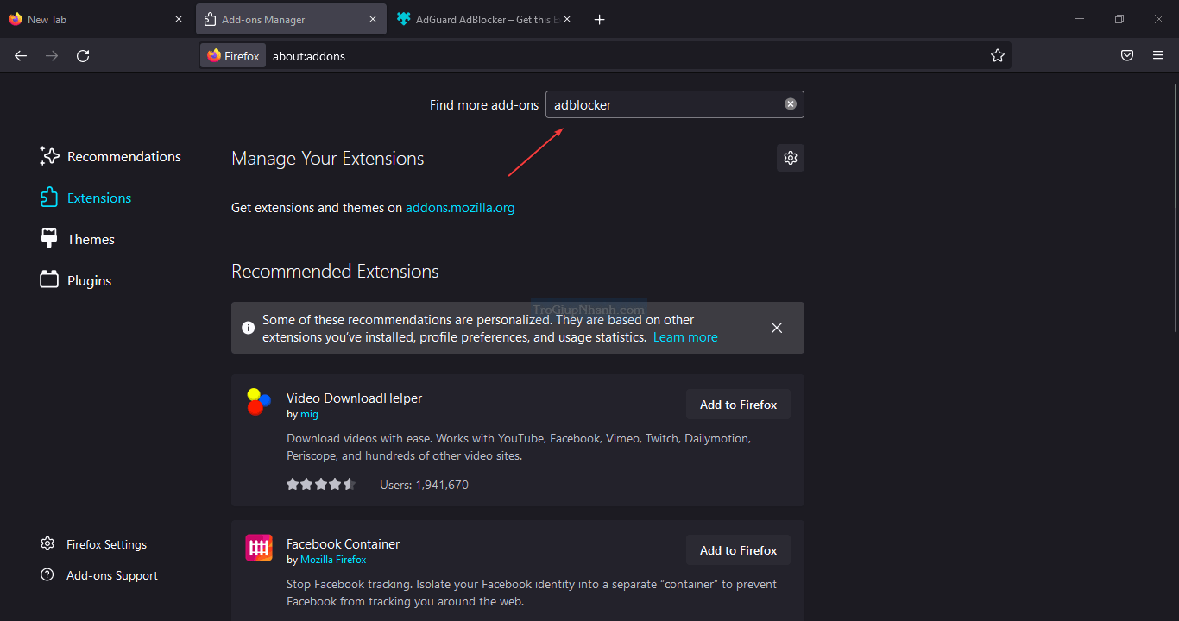The image size is (1179, 621).
Task: Switch to the New Tab tab
Action: pyautogui.click(x=96, y=19)
